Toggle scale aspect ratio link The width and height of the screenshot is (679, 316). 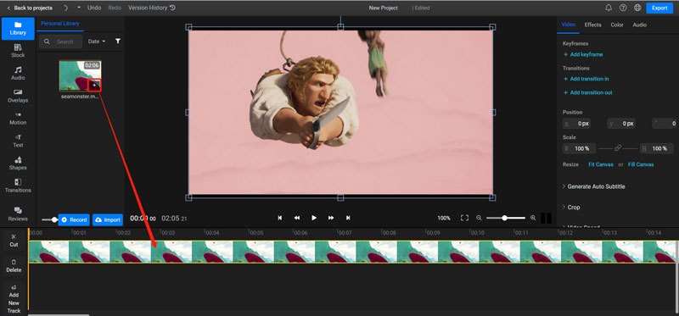click(x=618, y=148)
